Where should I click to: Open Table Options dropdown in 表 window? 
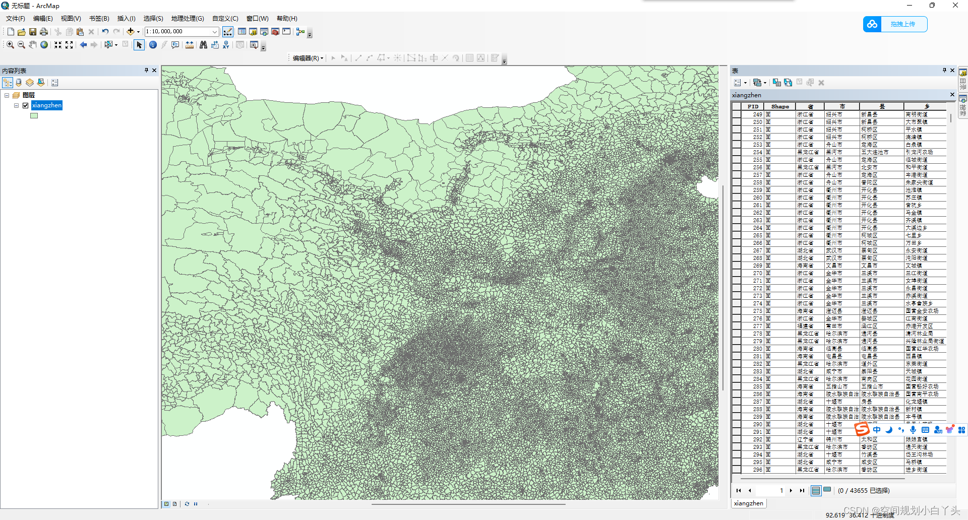click(740, 83)
